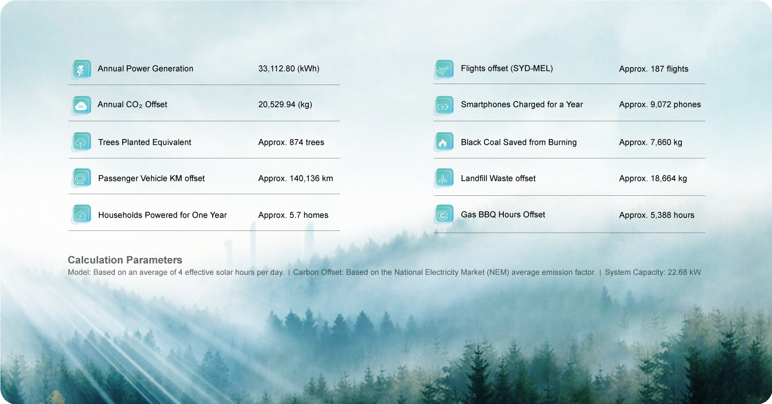
Task: Click the Black Coal Saved flame icon
Action: (443, 142)
